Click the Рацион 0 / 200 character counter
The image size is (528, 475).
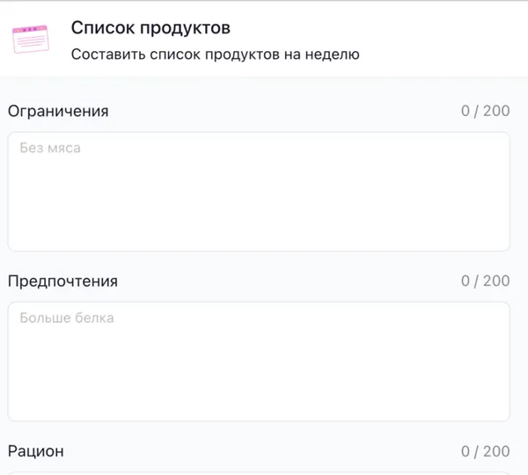coord(485,450)
